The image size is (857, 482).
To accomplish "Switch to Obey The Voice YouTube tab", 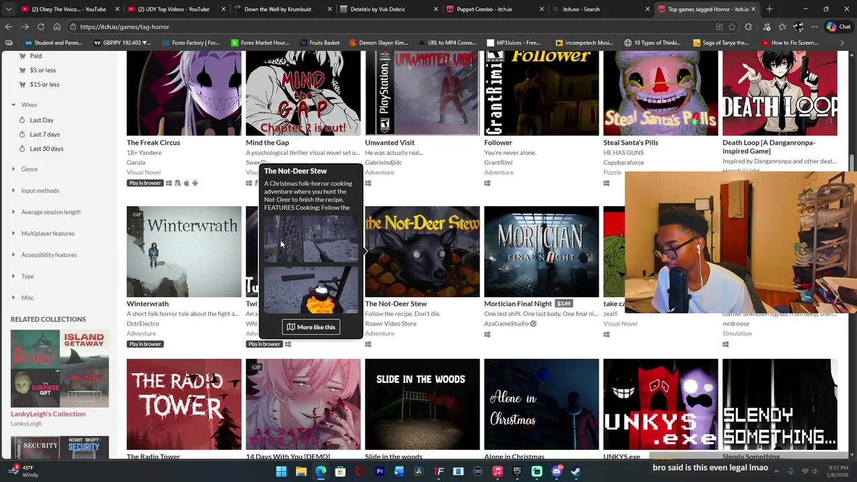I will 69,9.
